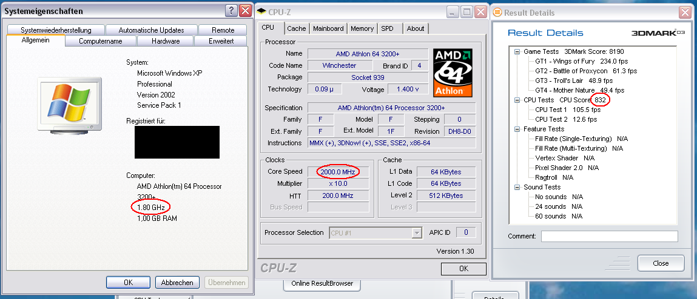Select the GT4 - Mother Nature row

[x=580, y=91]
